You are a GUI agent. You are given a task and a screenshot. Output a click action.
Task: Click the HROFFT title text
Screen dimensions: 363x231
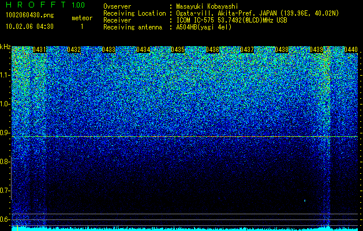pyautogui.click(x=36, y=5)
